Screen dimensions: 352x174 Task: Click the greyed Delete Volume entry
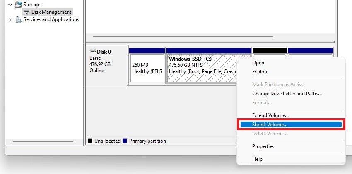pyautogui.click(x=291, y=134)
